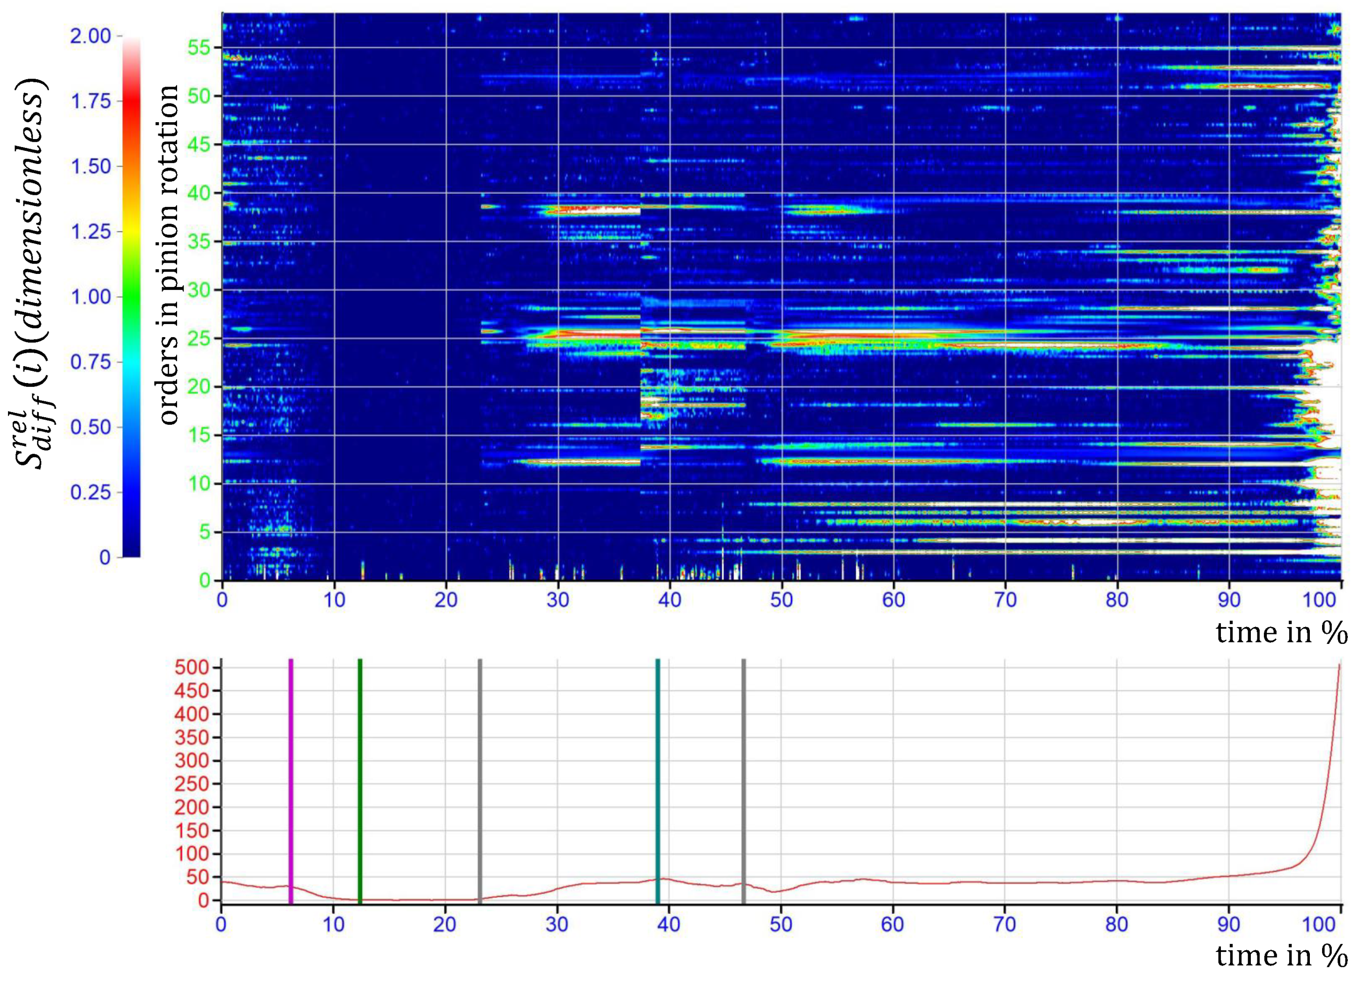Click 'time in %' label under the spectrogram

(x=1282, y=633)
